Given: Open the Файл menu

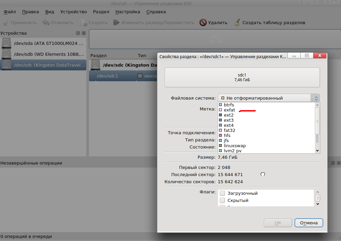Looking at the screenshot, I should (x=10, y=12).
